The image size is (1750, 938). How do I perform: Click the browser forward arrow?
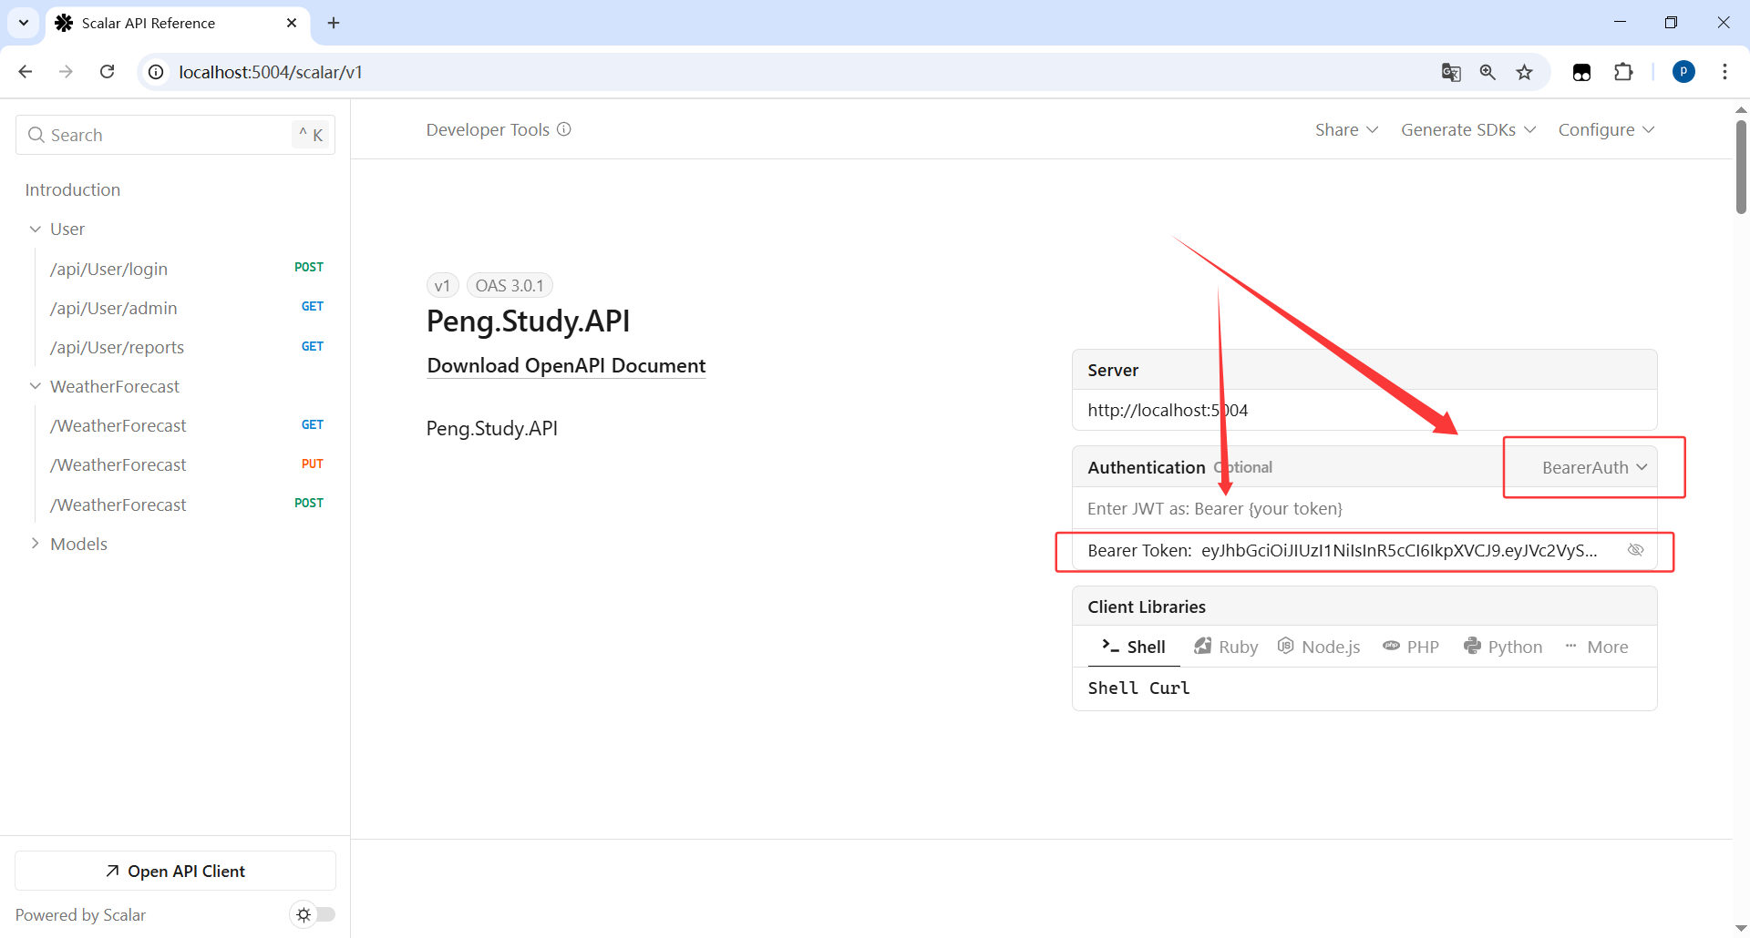coord(66,72)
